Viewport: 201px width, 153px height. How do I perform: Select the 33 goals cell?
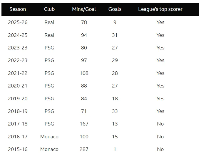[x=115, y=111]
